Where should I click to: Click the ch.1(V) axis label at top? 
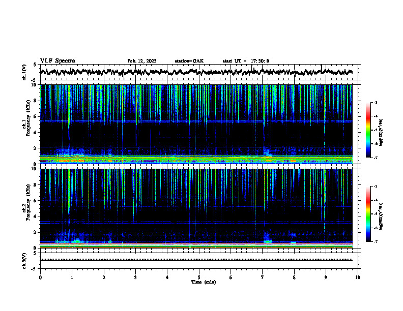(24, 72)
